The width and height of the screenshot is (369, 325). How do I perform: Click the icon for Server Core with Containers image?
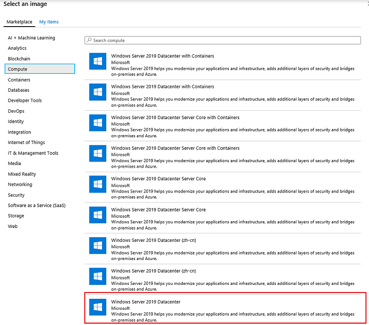[97, 123]
